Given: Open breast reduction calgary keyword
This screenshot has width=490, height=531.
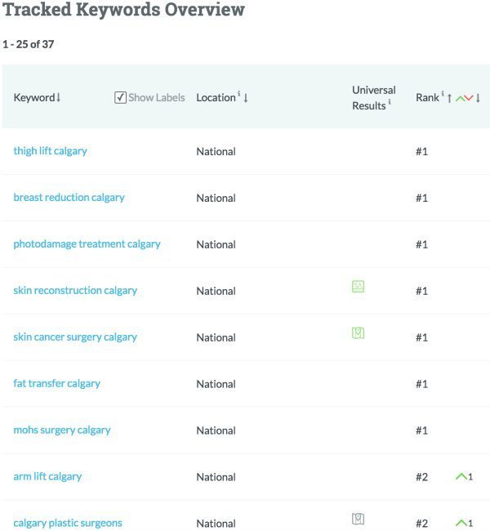Looking at the screenshot, I should pyautogui.click(x=69, y=198).
